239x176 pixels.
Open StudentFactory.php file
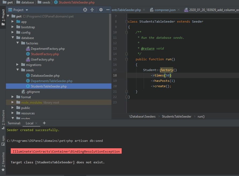(45, 54)
